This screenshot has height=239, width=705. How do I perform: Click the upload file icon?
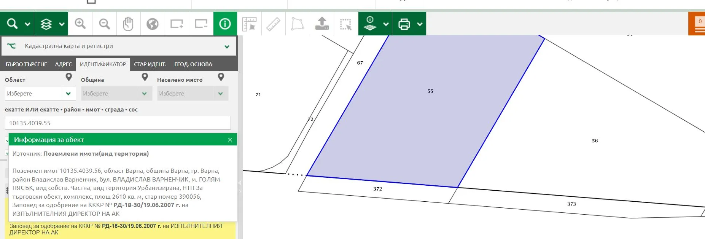[x=322, y=24]
